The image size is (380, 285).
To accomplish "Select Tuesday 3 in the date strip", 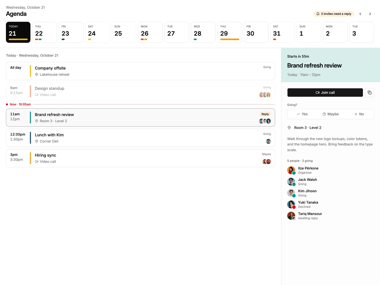I will coord(362,32).
